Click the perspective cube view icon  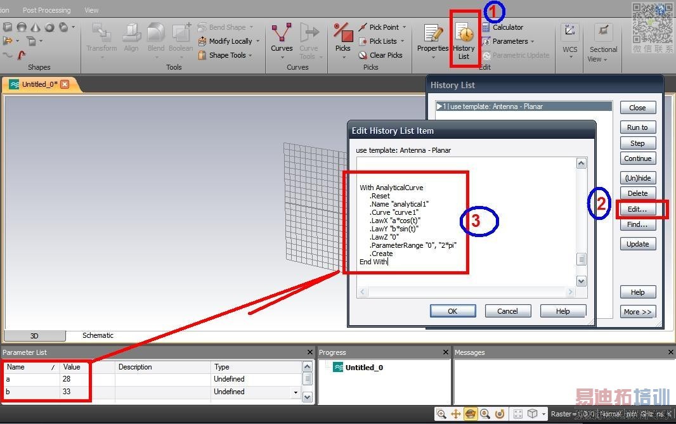pyautogui.click(x=533, y=414)
